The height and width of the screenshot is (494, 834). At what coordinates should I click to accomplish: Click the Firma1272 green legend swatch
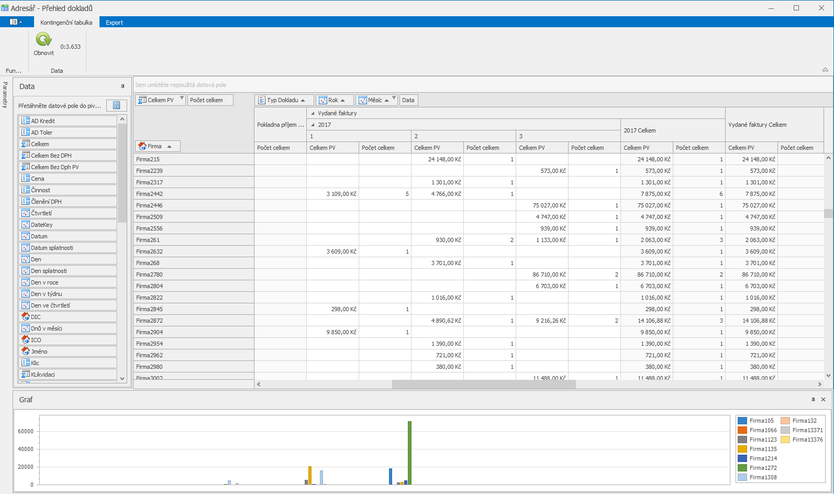coord(742,468)
